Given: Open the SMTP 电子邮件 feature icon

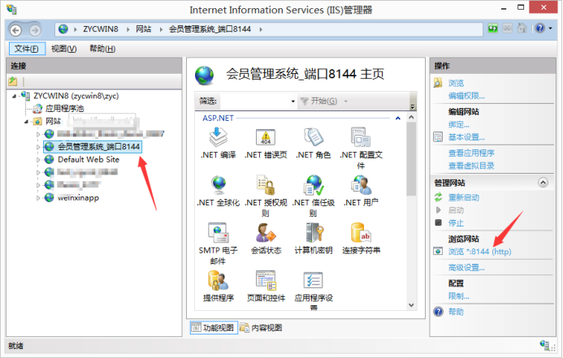Looking at the screenshot, I should tap(218, 233).
